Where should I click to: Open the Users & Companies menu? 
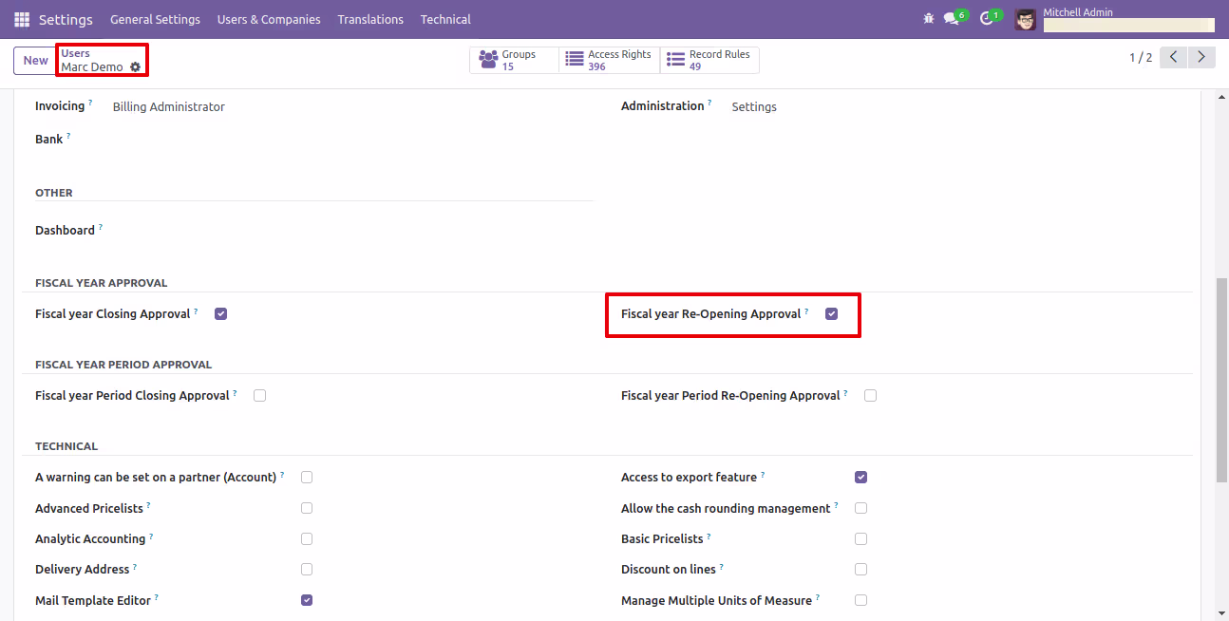[x=269, y=19]
